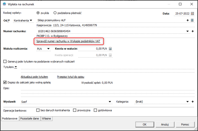This screenshot has width=198, height=131.
Task: Click the Sklep przemysłowy ALF contractor field
Action: [x=111, y=20]
